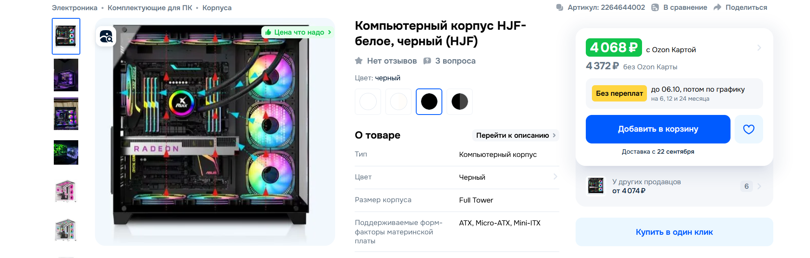Expand the Ozon Card price details chevron
The height and width of the screenshot is (258, 810).
759,48
